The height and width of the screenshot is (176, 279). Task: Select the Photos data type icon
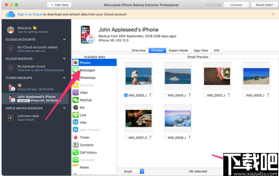tap(76, 63)
